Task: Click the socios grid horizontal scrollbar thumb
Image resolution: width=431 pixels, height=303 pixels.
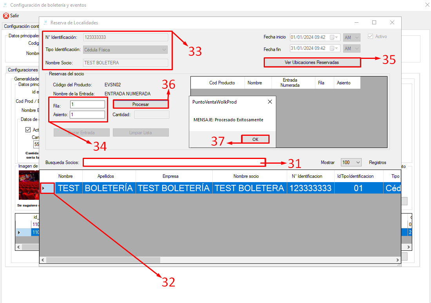Action: coord(103,260)
